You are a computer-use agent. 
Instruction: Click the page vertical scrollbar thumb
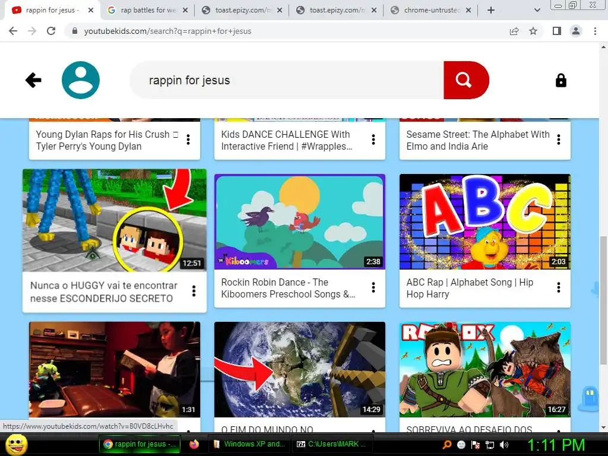(603, 300)
